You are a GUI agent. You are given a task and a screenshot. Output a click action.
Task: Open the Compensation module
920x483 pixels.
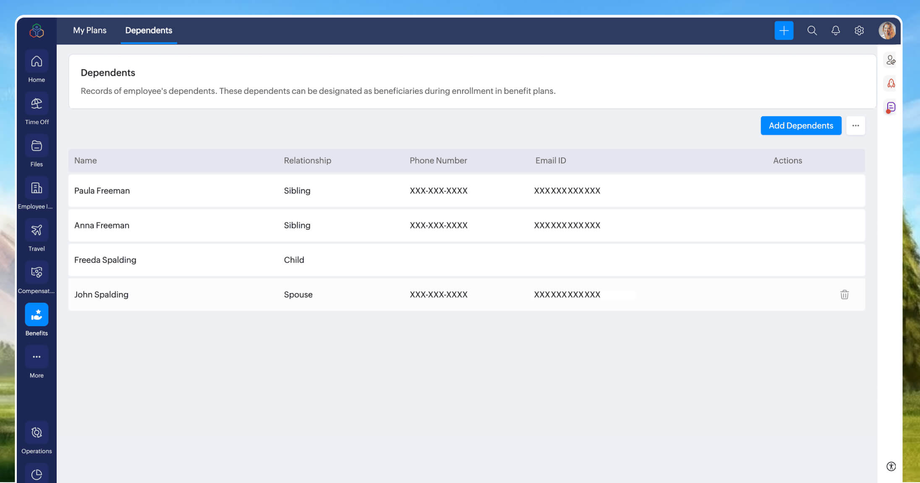37,273
